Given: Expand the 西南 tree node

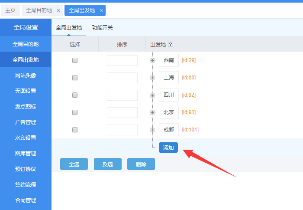Looking at the screenshot, I should (x=152, y=60).
